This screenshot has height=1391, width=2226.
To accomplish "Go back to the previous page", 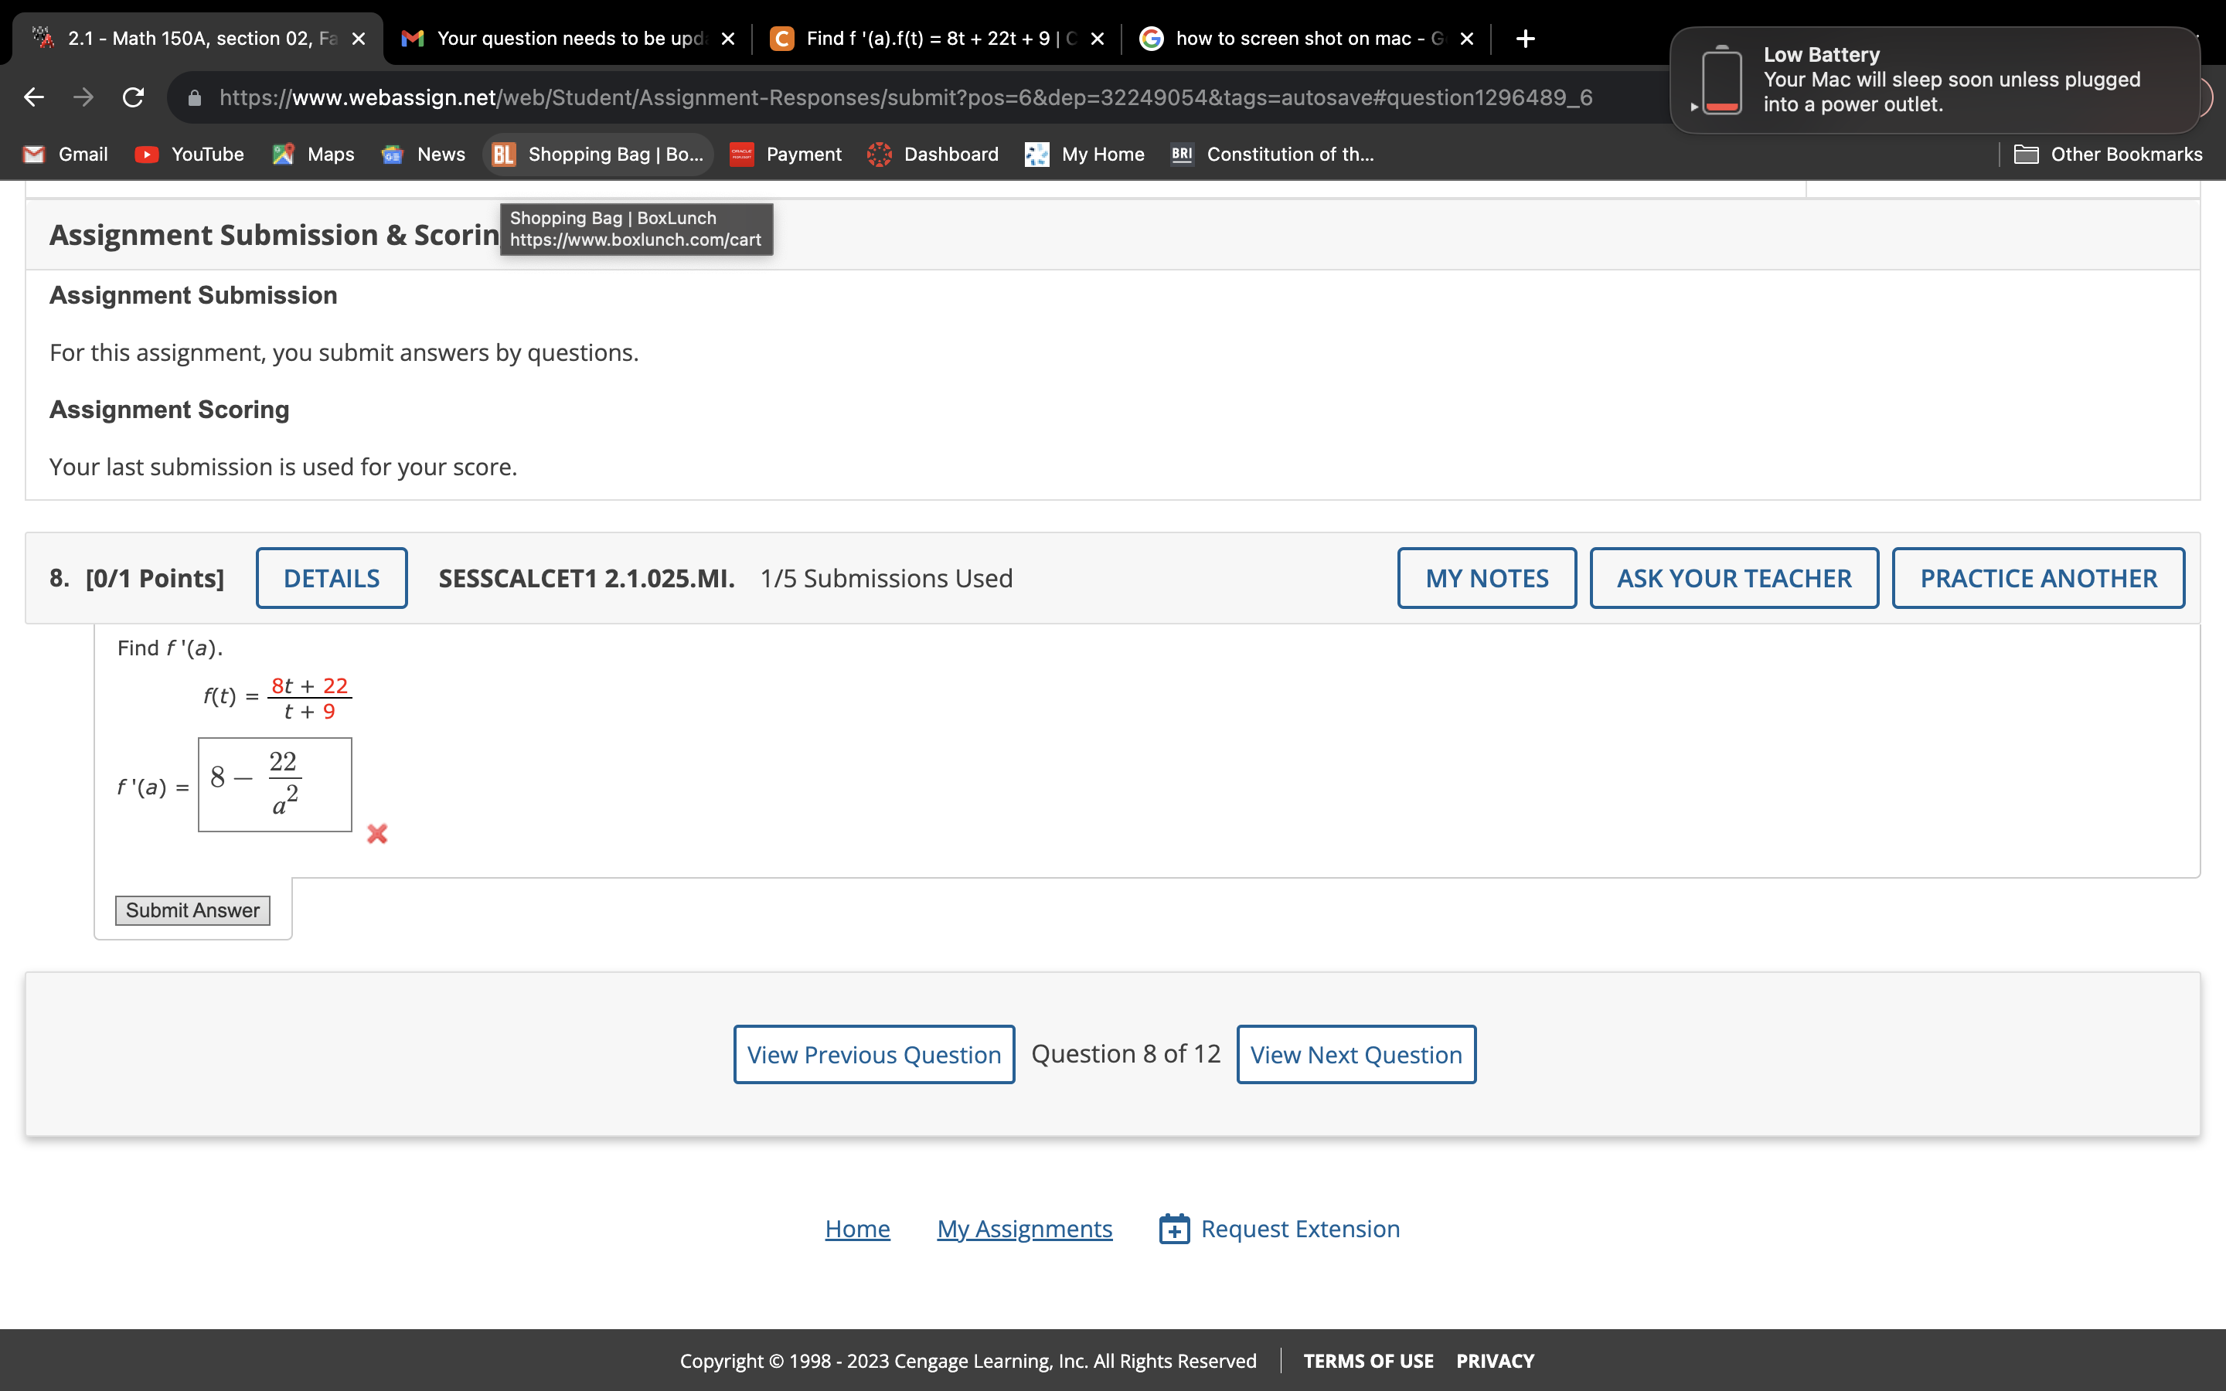I will click(34, 97).
